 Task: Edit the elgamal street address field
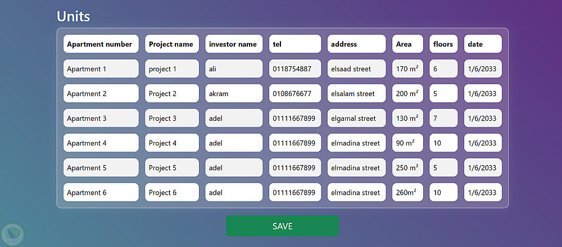click(357, 118)
